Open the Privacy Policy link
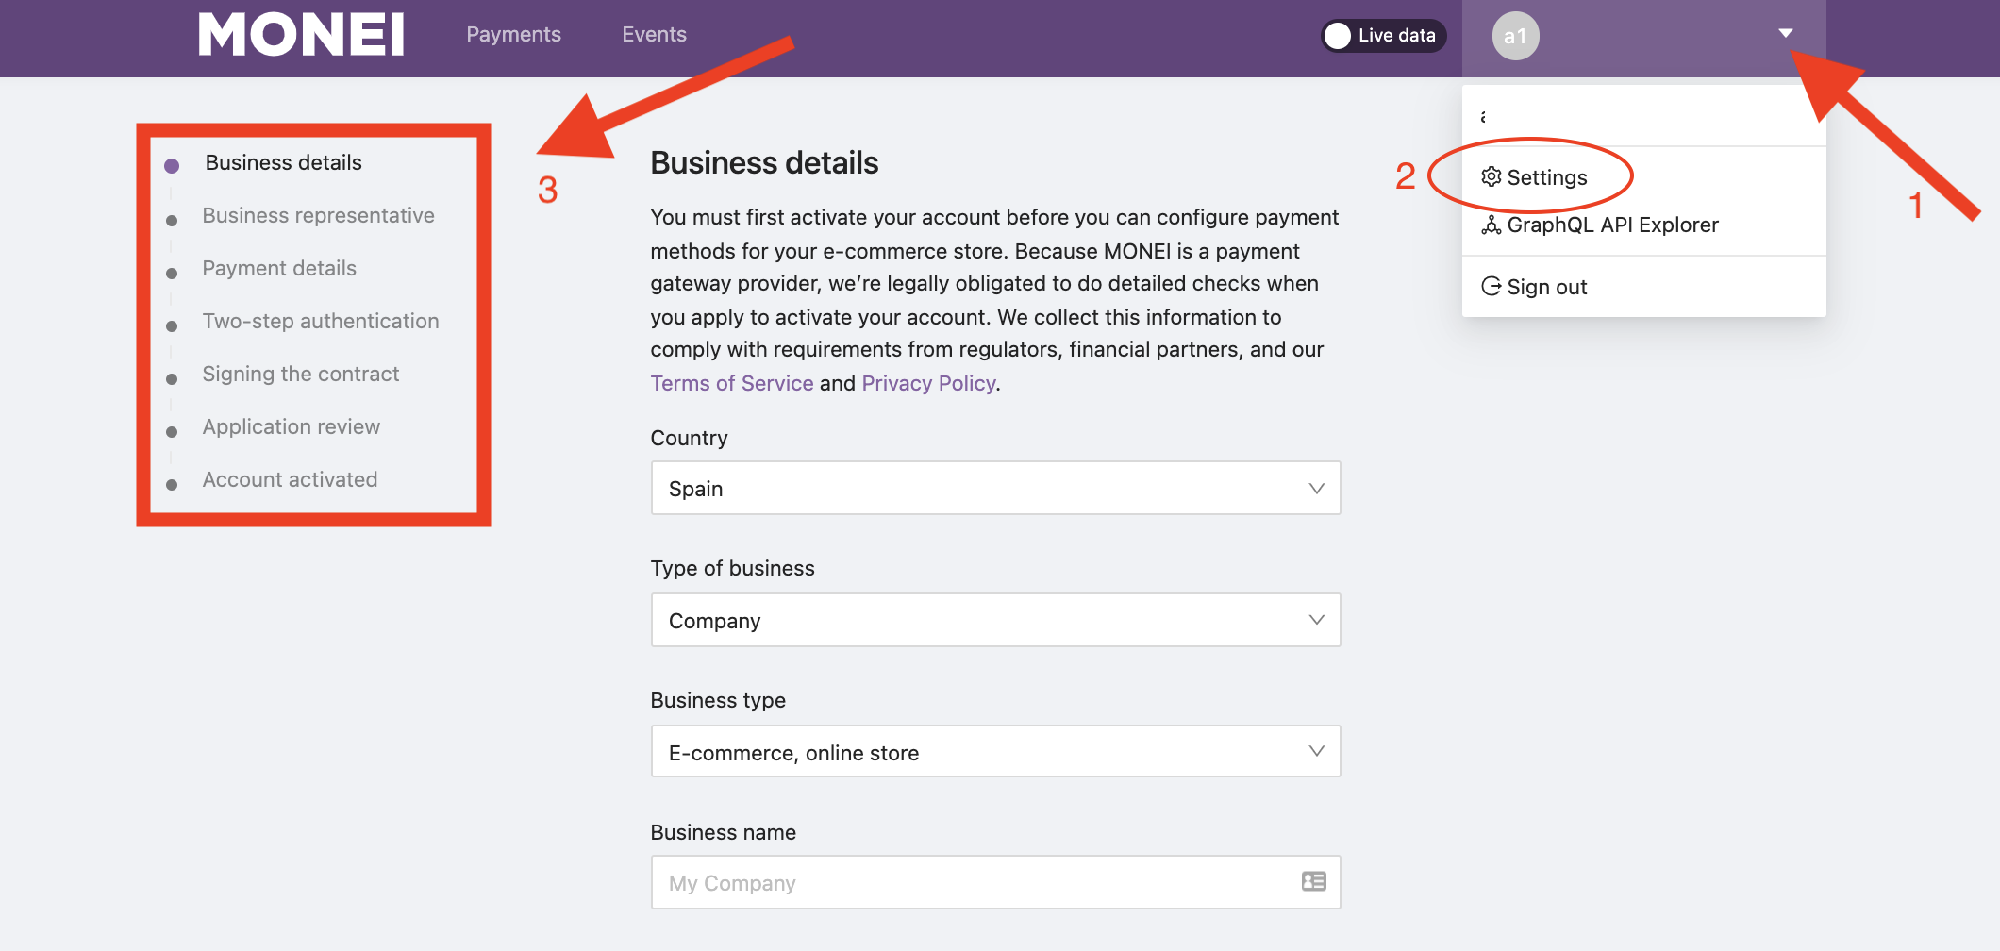This screenshot has height=951, width=2000. pyautogui.click(x=928, y=383)
